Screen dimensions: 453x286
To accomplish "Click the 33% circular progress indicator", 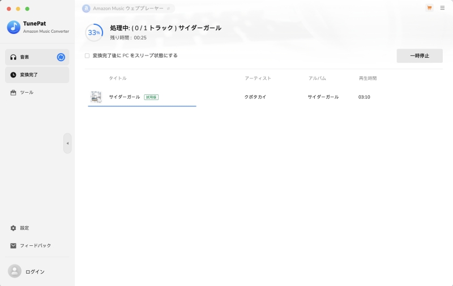I will pos(94,33).
